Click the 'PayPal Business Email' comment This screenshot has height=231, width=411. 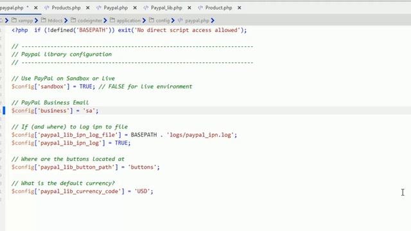[55, 103]
